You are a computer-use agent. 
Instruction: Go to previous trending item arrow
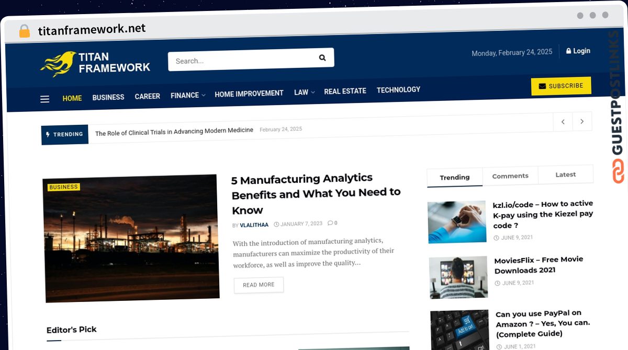(x=563, y=122)
